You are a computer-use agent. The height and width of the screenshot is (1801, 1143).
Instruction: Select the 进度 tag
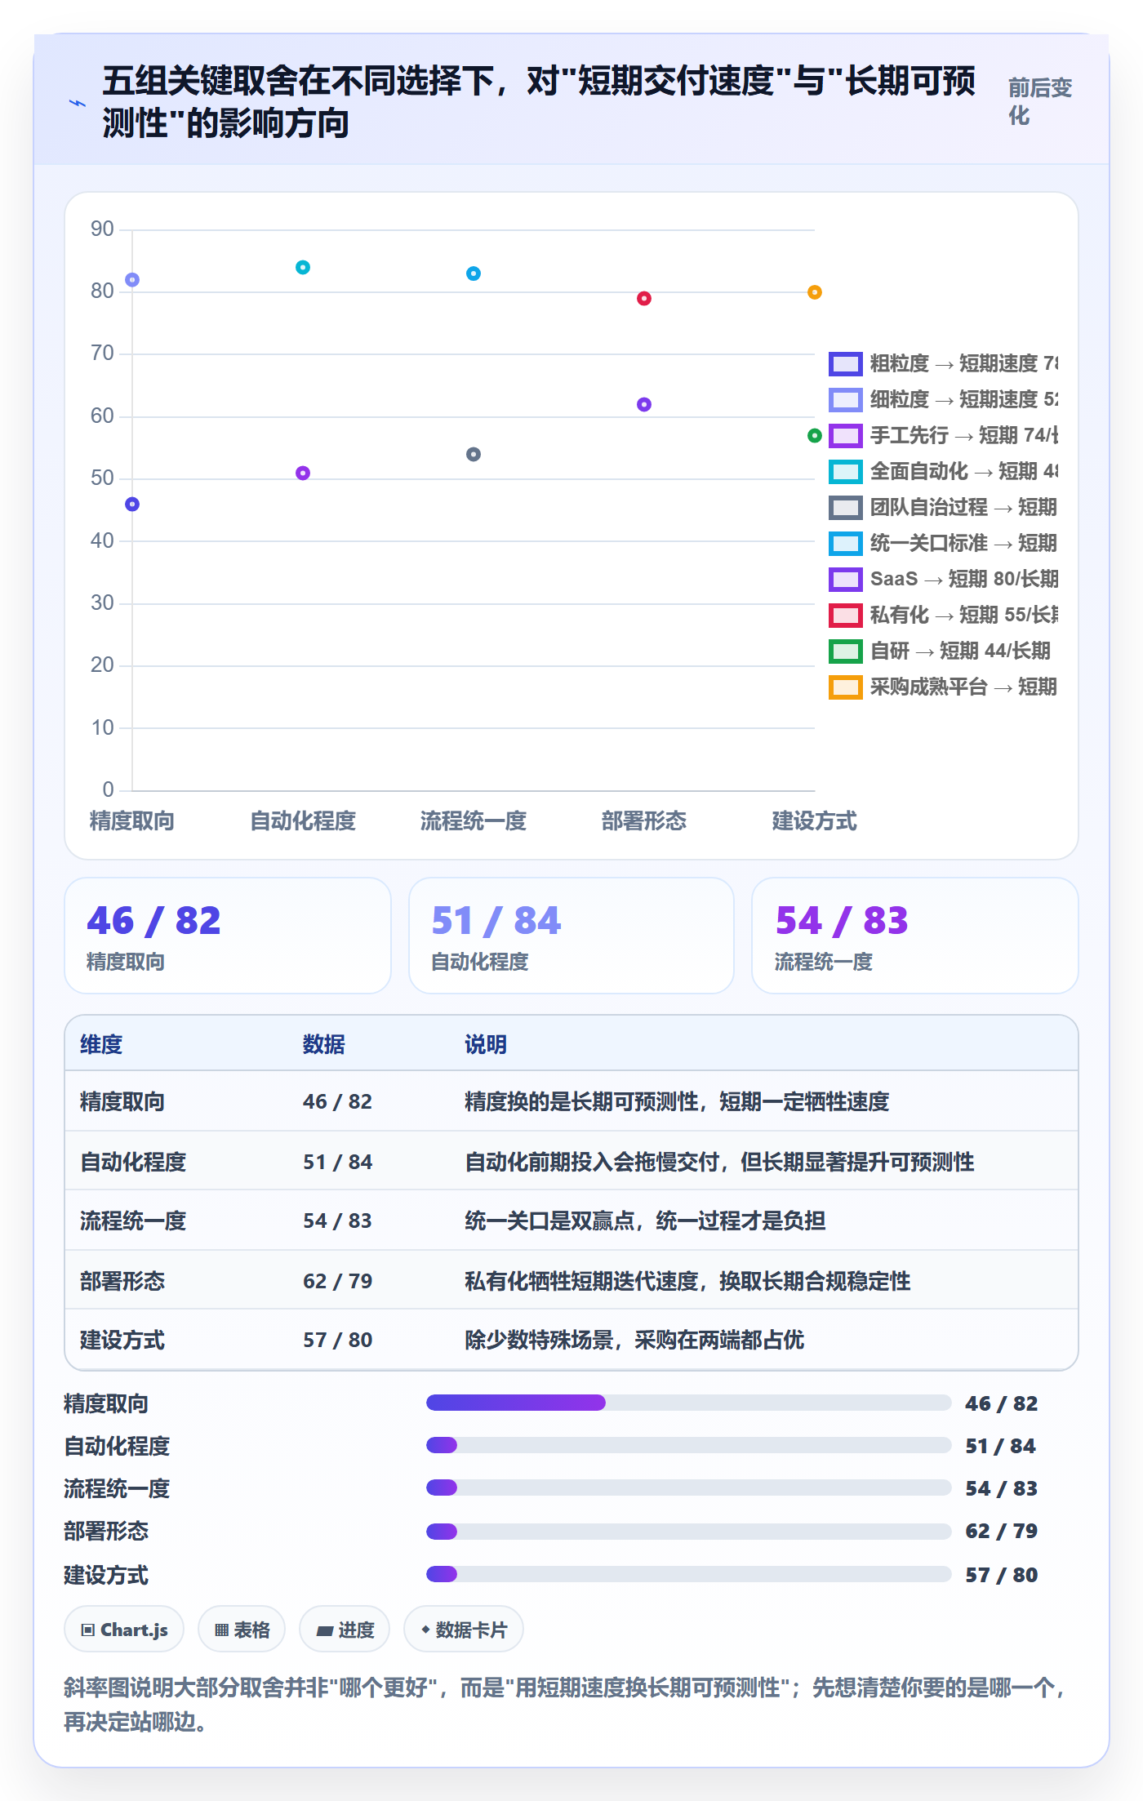(345, 1630)
